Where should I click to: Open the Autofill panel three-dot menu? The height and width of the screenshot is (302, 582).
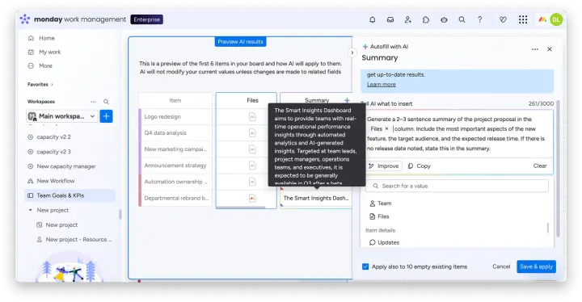click(x=535, y=49)
